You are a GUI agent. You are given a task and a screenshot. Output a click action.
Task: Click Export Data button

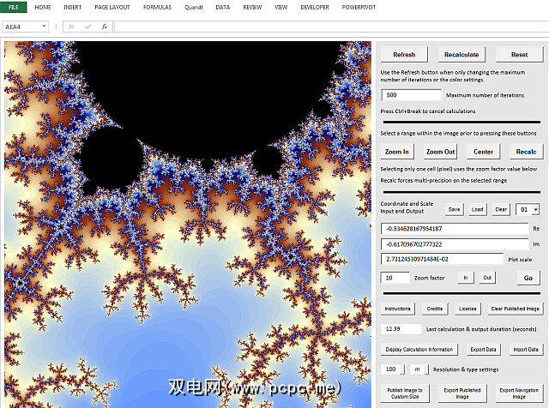click(x=484, y=349)
